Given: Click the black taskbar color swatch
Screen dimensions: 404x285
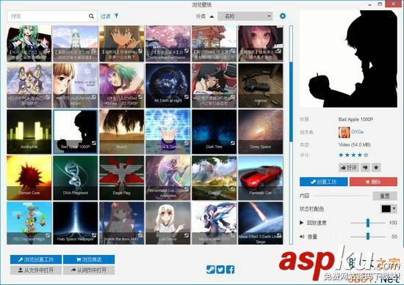Looking at the screenshot, I should click(386, 209).
